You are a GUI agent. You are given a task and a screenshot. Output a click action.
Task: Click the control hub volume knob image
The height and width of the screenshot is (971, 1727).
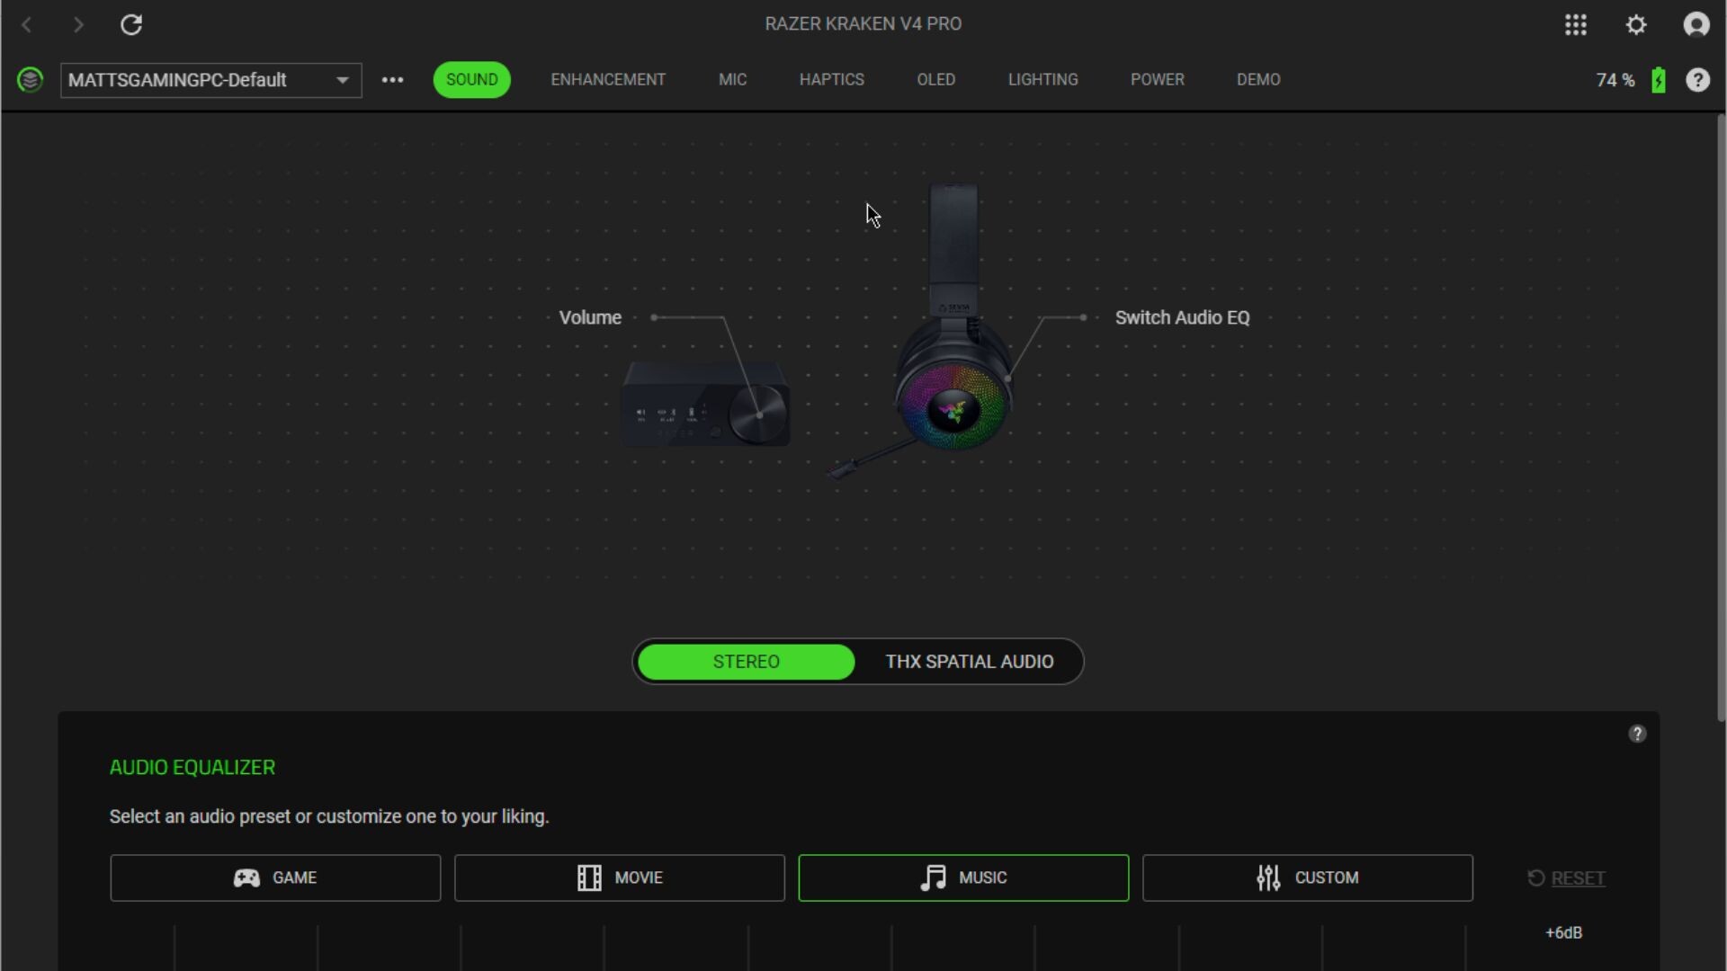tap(758, 414)
